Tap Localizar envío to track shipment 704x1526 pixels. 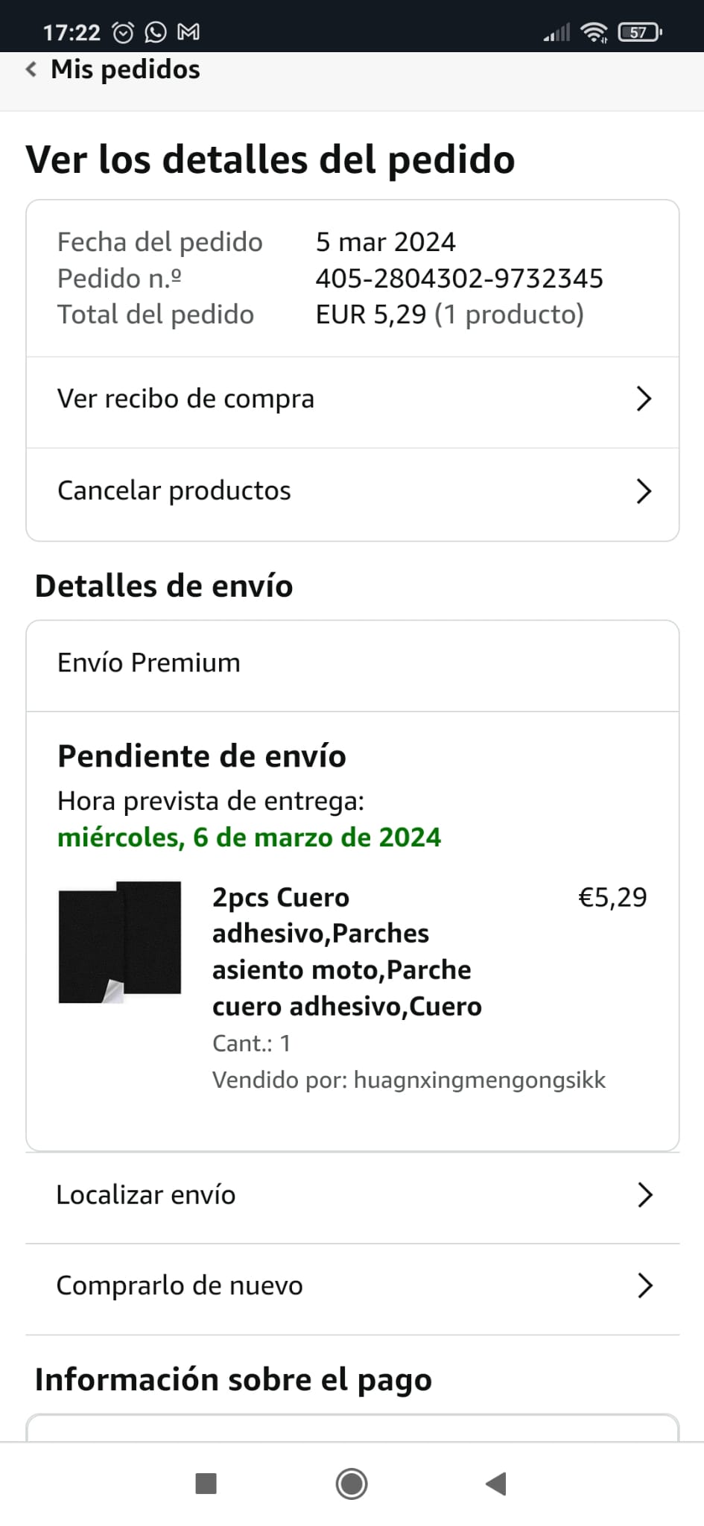coord(146,1195)
